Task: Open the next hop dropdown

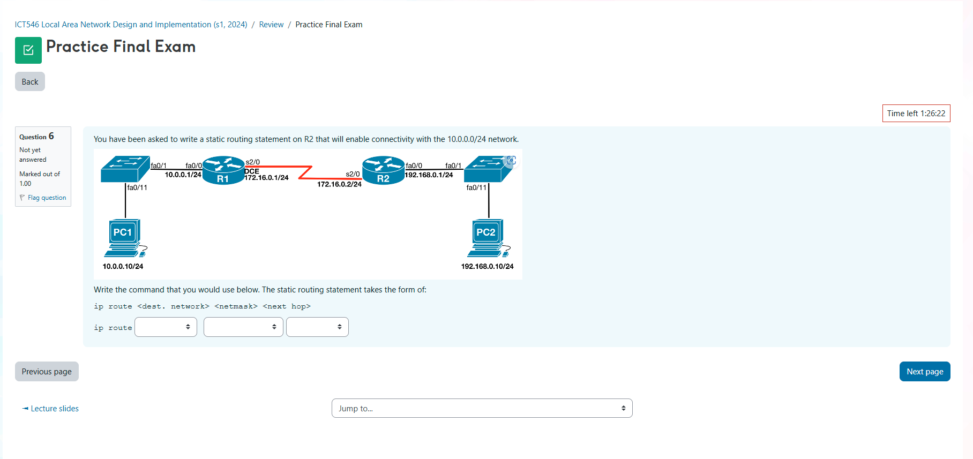Action: [x=317, y=327]
